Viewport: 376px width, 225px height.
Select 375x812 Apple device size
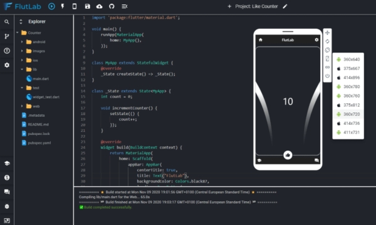pyautogui.click(x=348, y=105)
